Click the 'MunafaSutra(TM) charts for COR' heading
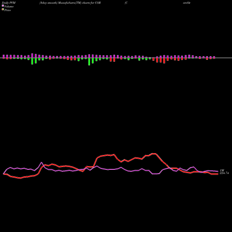Viewport: 232px width, 232px height. (80, 3)
